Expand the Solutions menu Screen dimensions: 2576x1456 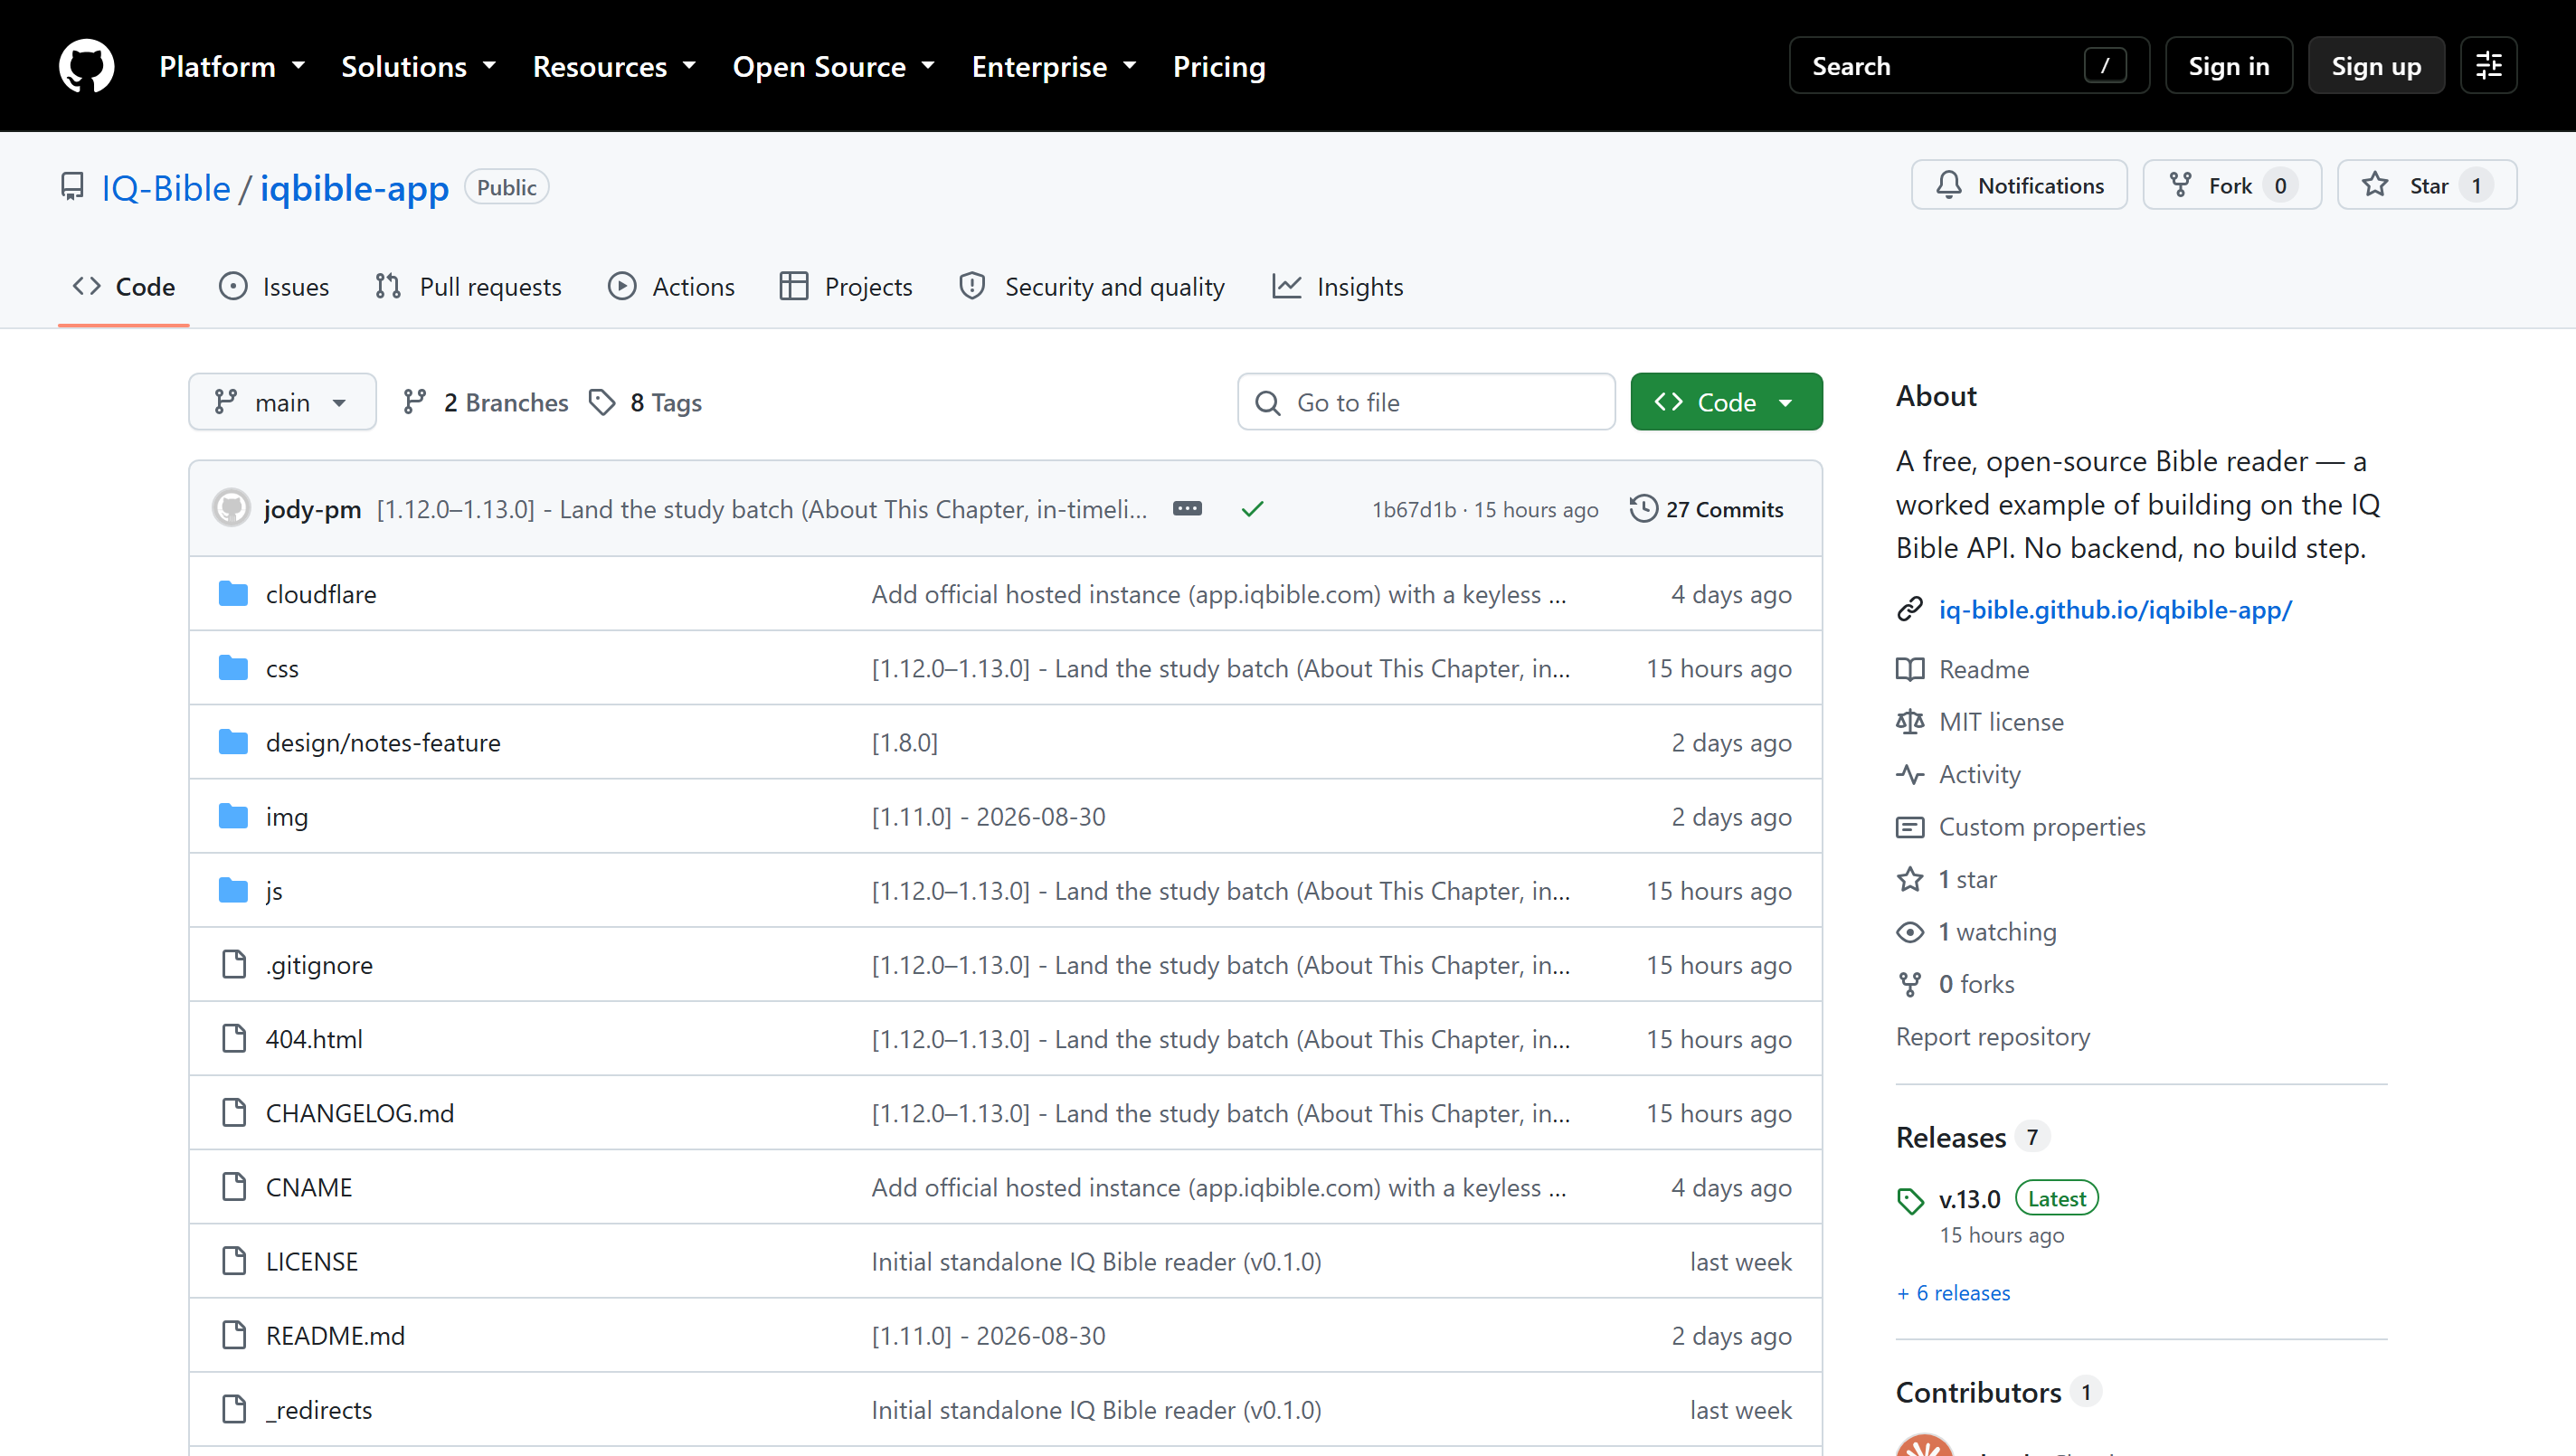tap(418, 66)
